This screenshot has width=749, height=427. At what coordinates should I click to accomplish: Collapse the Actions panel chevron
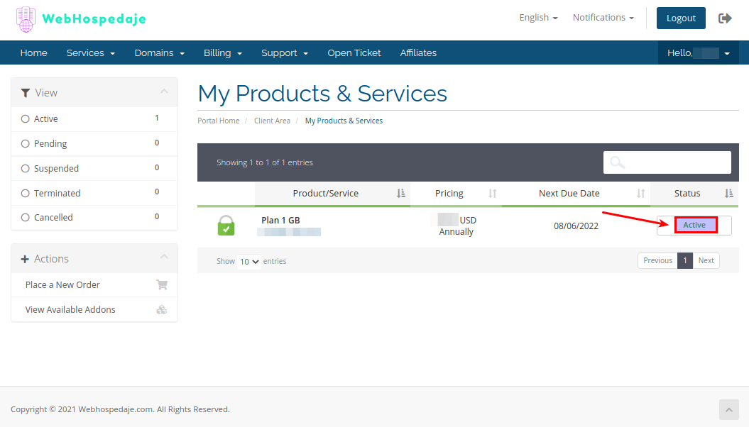[x=164, y=257]
